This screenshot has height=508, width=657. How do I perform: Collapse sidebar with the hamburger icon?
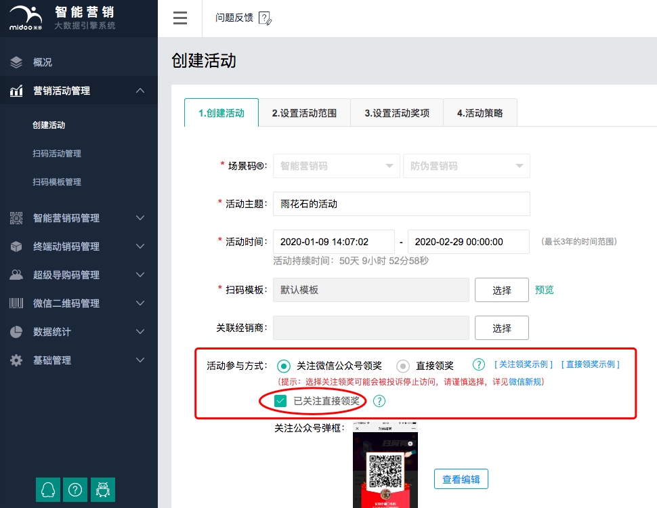[179, 18]
